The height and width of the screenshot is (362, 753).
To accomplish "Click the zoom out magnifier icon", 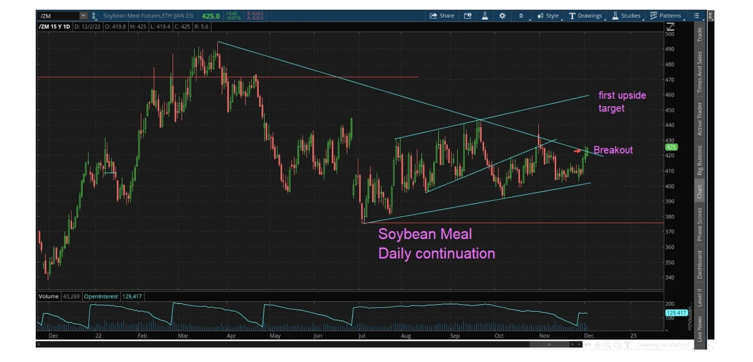I will [617, 345].
